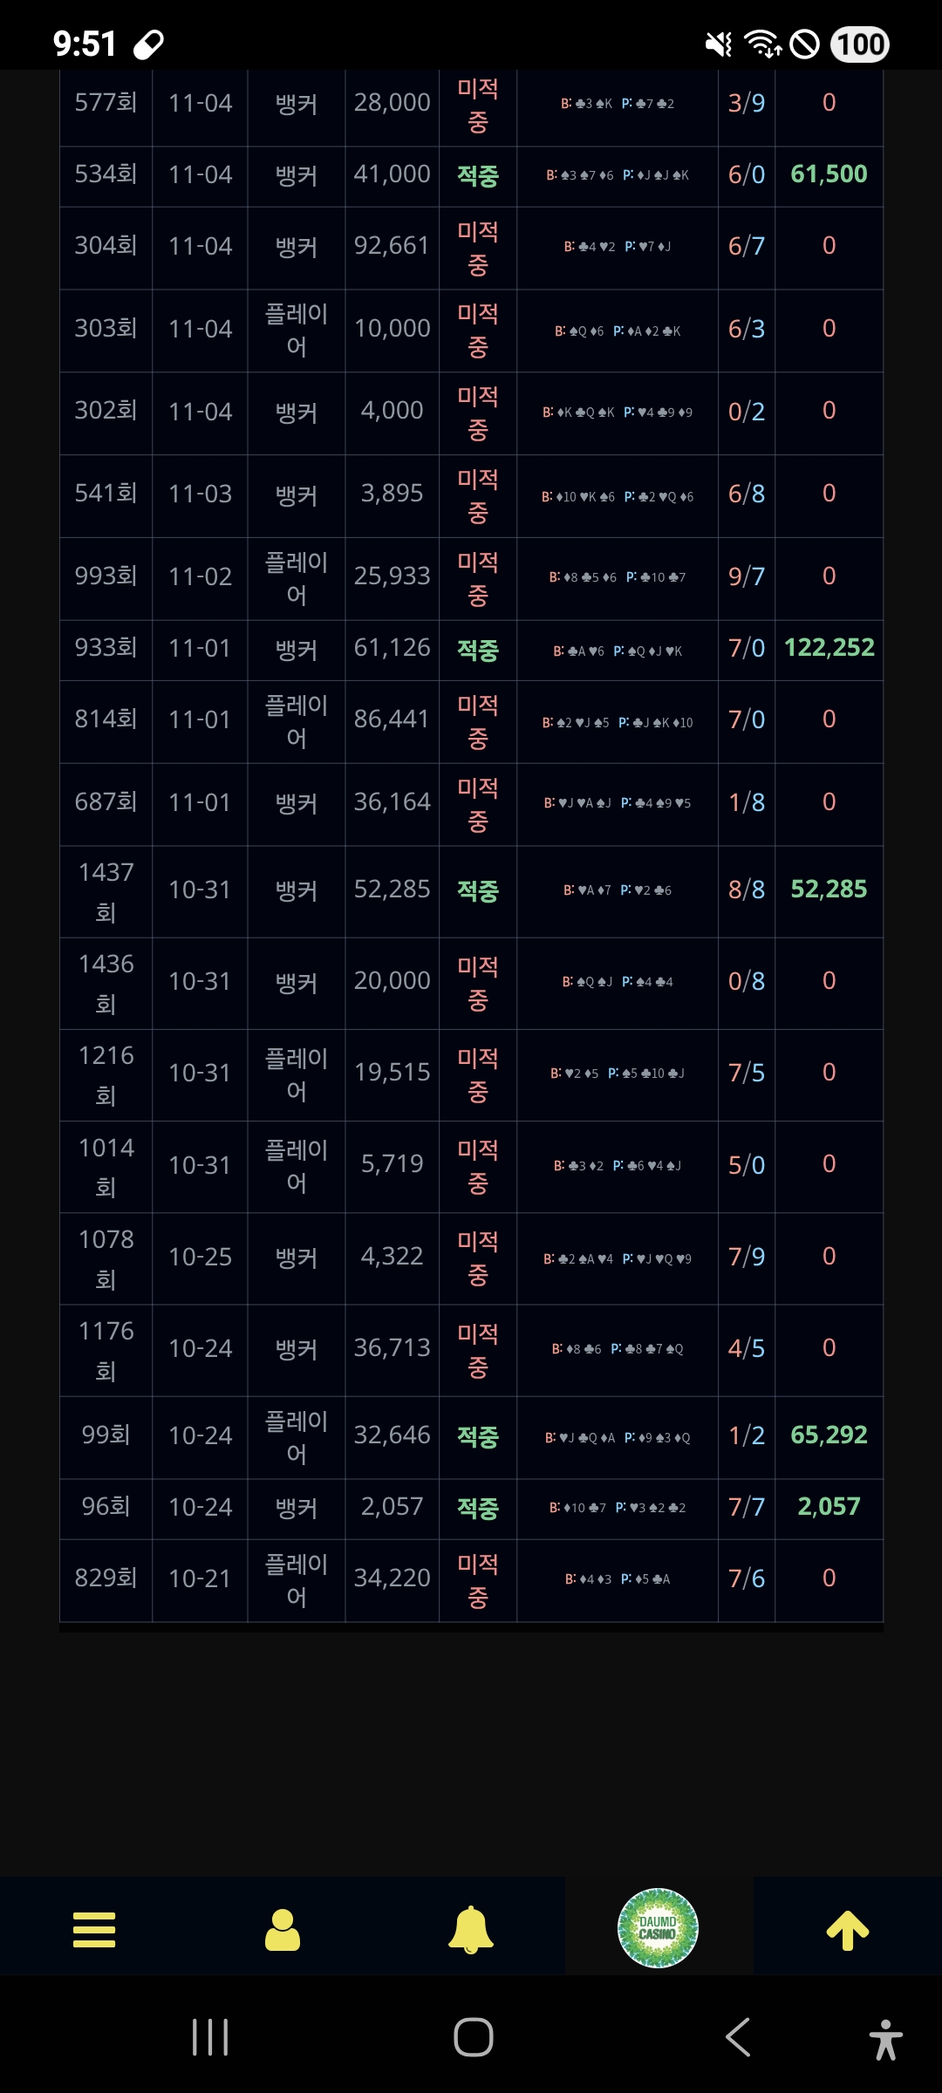Select round 534회 row entry
Viewport: 942px width, 2093px height.
tap(106, 174)
